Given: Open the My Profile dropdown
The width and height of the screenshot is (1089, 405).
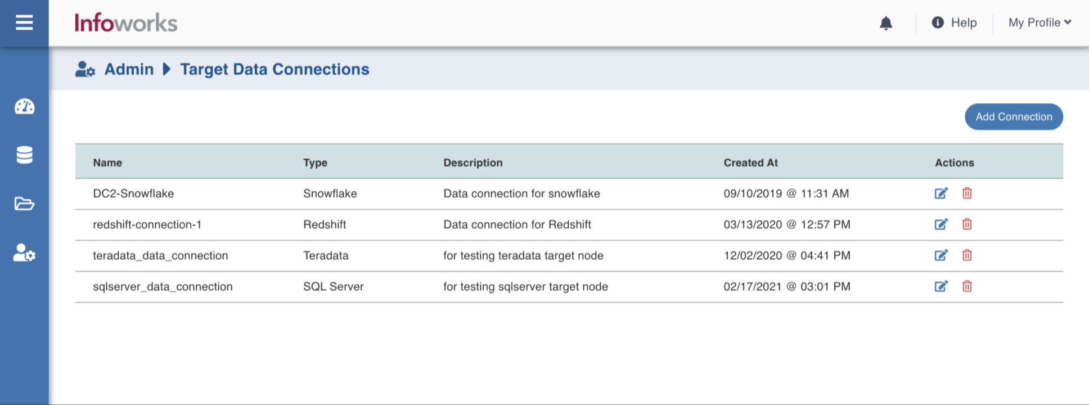Looking at the screenshot, I should (1039, 22).
